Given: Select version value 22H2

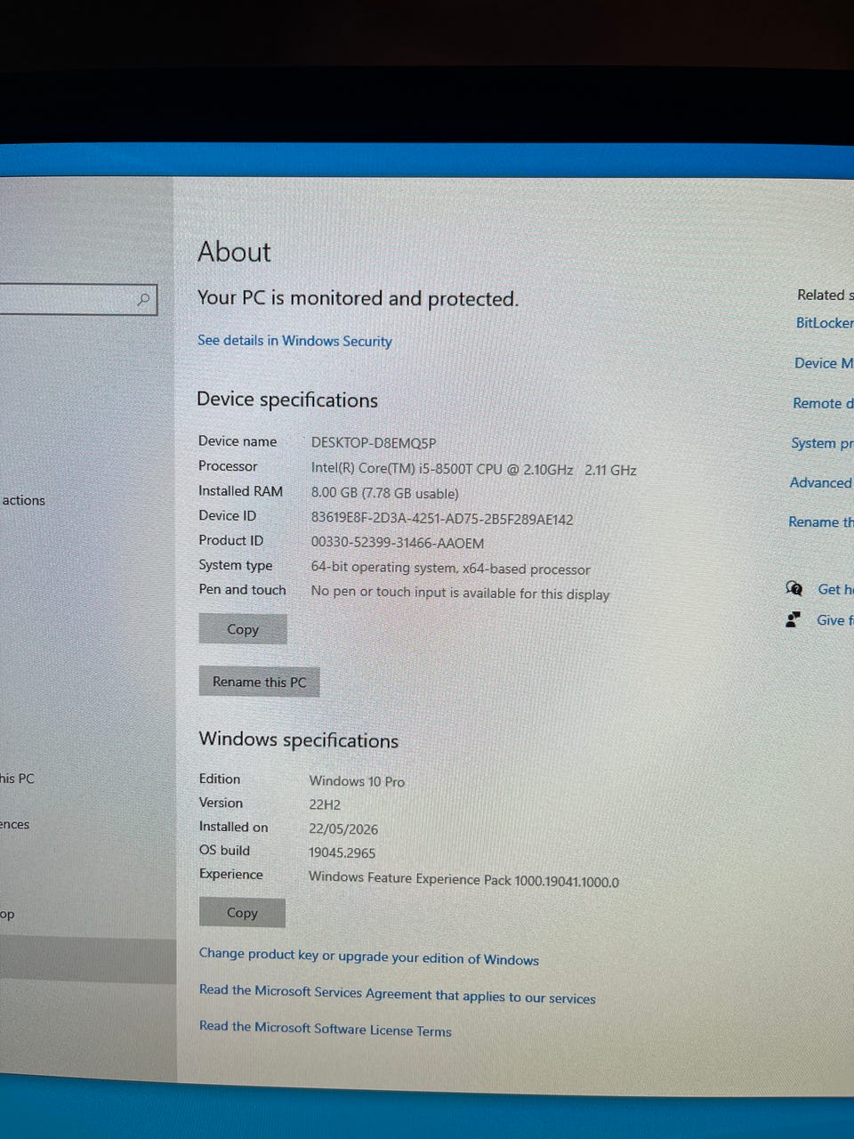Looking at the screenshot, I should [325, 804].
